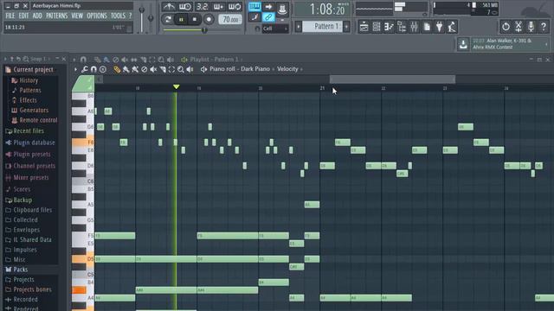The width and height of the screenshot is (554, 311).
Task: Click the one-click audio recording microphone
Action: [531, 27]
